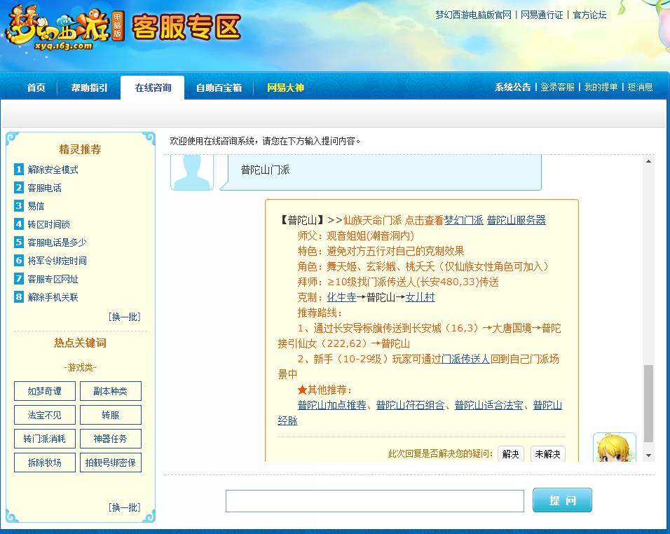The width and height of the screenshot is (670, 534).
Task: Open 登录客服 link
Action: click(557, 87)
